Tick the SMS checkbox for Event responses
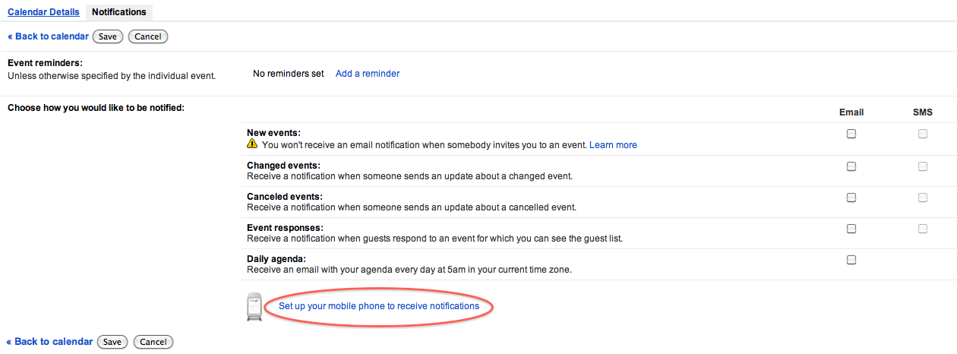957x354 pixels. point(923,229)
